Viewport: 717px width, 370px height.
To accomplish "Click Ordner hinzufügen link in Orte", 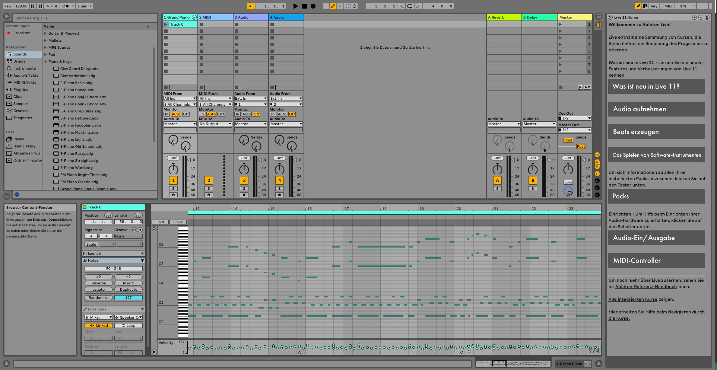I will tap(27, 160).
